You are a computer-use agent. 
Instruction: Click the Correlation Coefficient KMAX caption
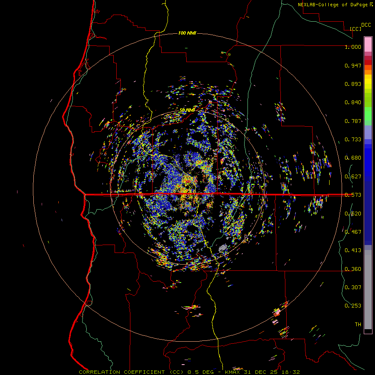coord(189,372)
